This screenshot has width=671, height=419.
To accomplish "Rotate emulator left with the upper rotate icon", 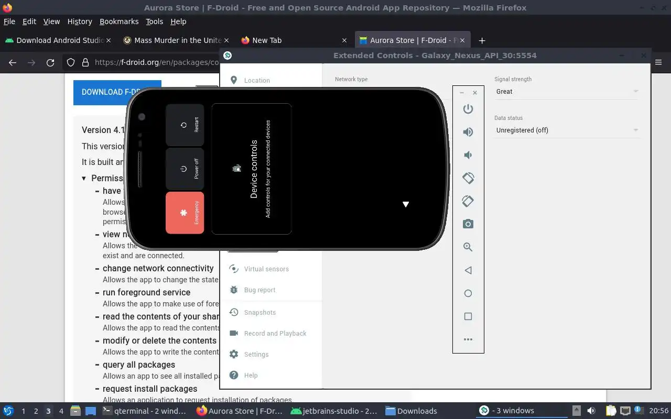I will click(468, 178).
